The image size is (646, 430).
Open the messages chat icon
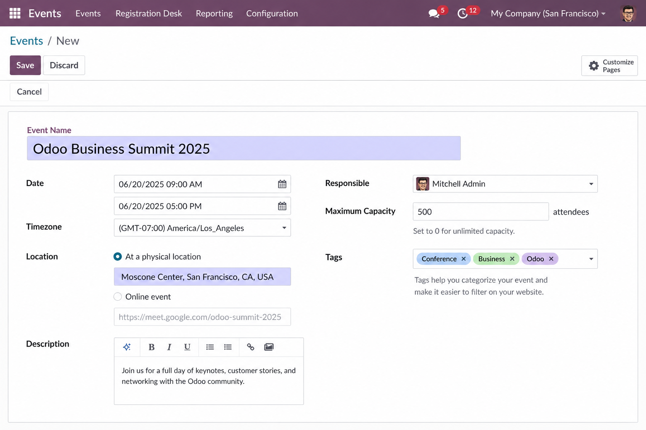pos(434,14)
